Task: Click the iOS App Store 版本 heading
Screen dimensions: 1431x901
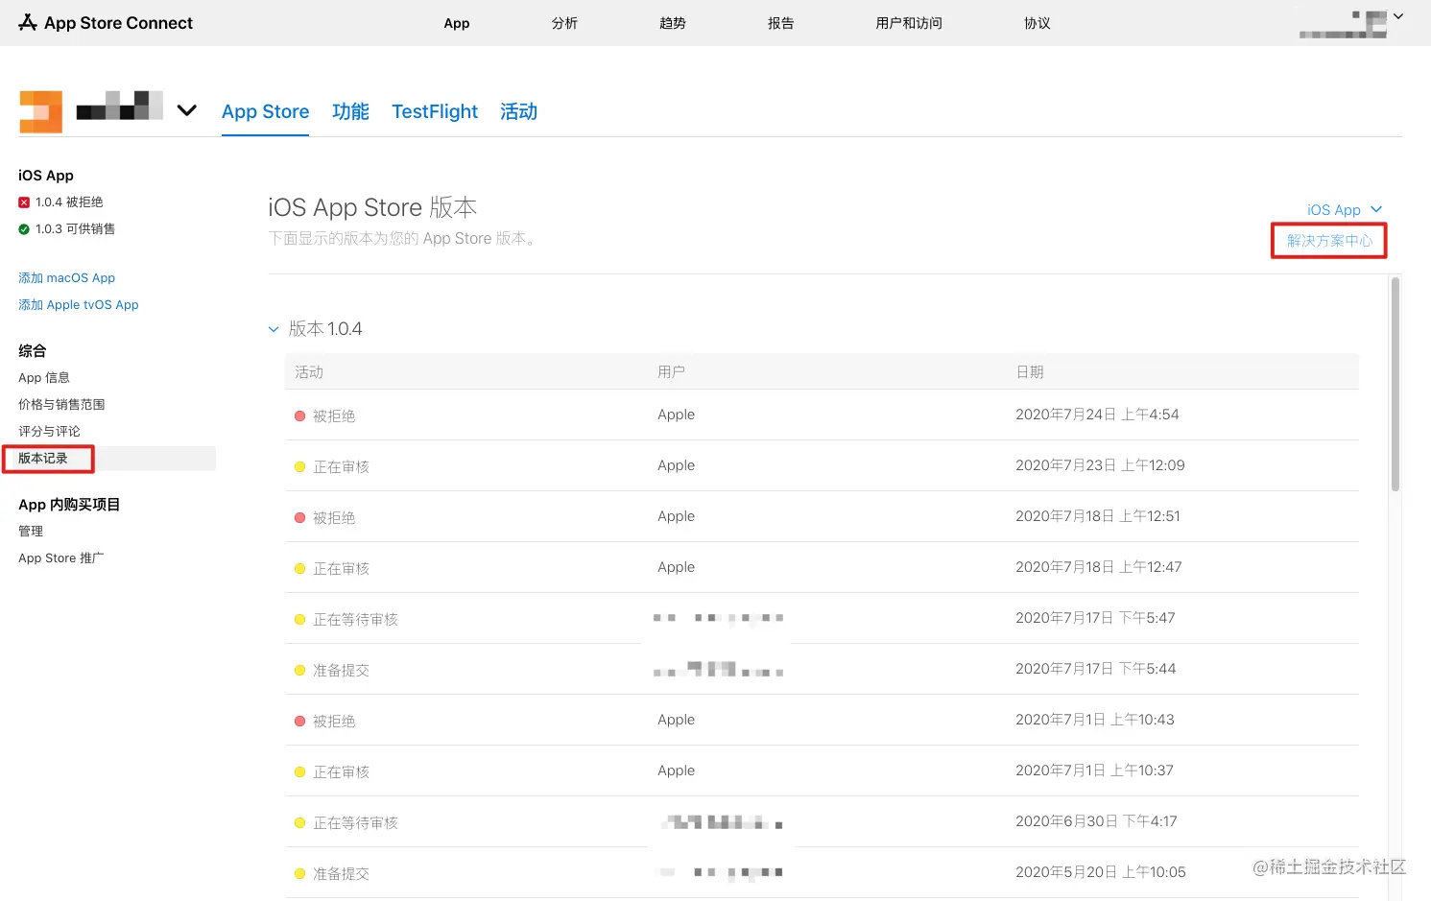Action: click(x=372, y=207)
